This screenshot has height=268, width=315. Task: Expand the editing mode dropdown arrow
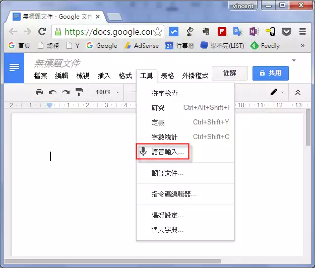(282, 92)
